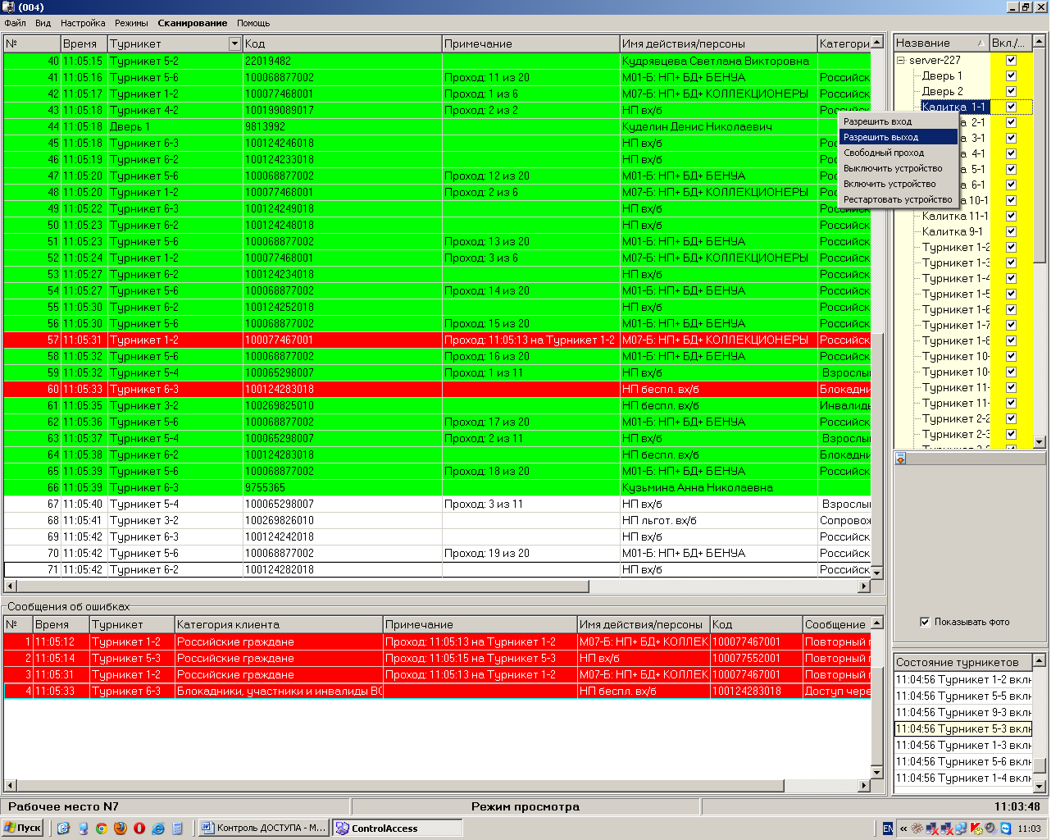
Task: Click error list horizontal scrollbar left arrow
Action: [10, 786]
